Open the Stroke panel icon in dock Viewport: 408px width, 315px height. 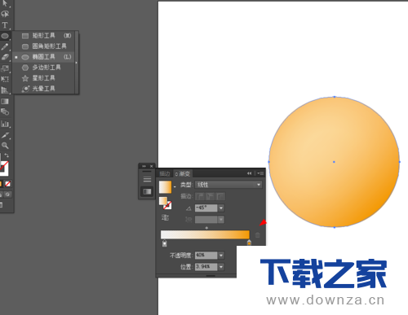tap(147, 179)
